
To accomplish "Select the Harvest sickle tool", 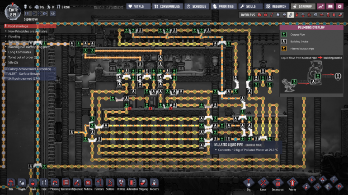I will 334,179.
